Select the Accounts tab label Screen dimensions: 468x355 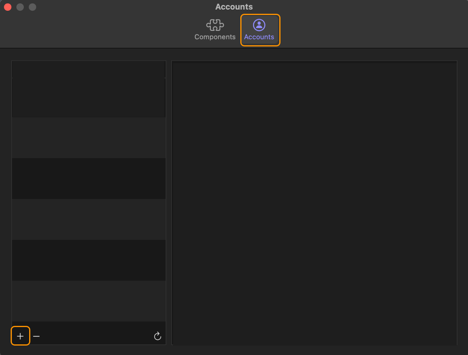click(259, 37)
